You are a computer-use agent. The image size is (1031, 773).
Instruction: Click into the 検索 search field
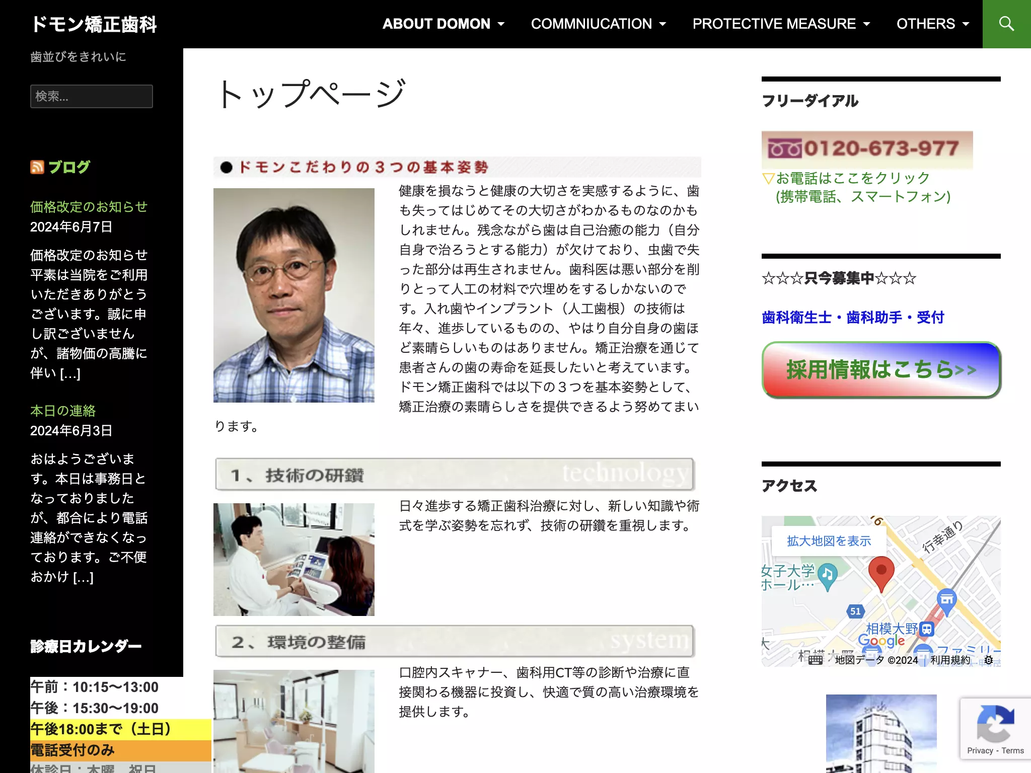point(92,96)
